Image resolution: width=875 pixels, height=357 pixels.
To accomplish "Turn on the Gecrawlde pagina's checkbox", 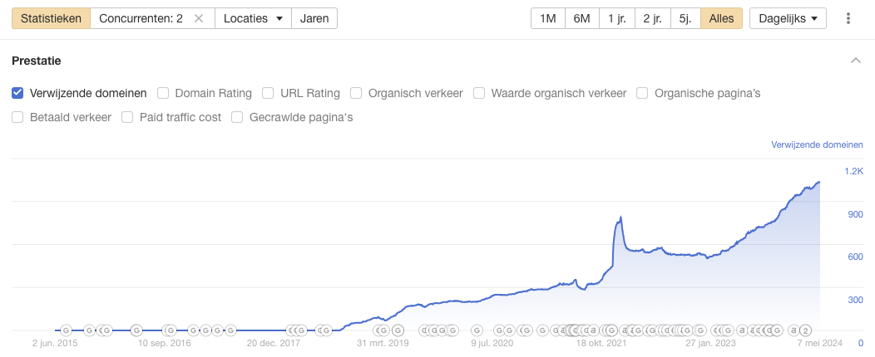I will 238,117.
